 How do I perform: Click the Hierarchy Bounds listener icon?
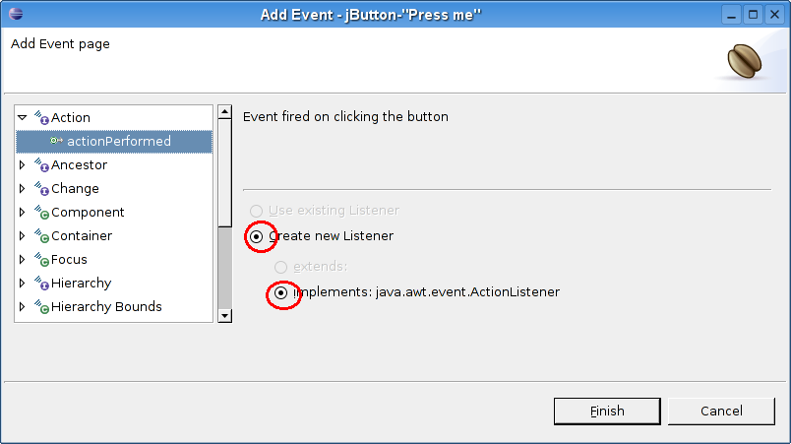(41, 307)
